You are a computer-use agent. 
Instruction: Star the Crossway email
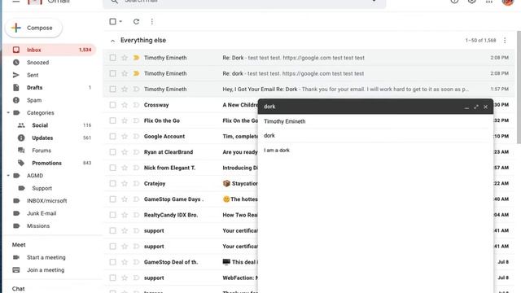[125, 105]
